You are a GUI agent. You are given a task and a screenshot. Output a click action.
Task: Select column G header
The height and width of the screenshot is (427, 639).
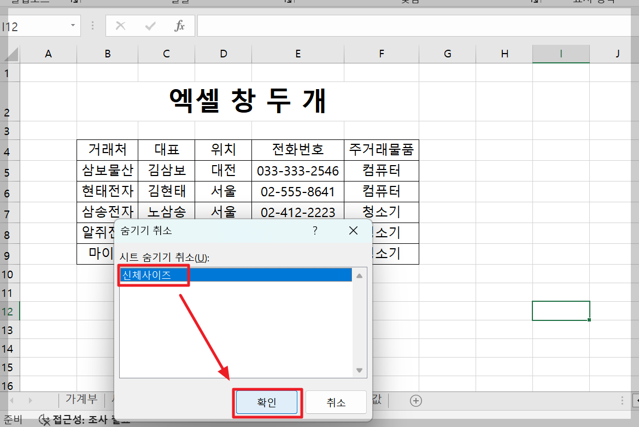[447, 53]
